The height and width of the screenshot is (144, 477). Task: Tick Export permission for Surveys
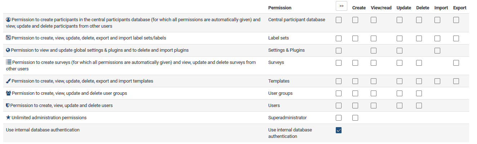pyautogui.click(x=456, y=63)
